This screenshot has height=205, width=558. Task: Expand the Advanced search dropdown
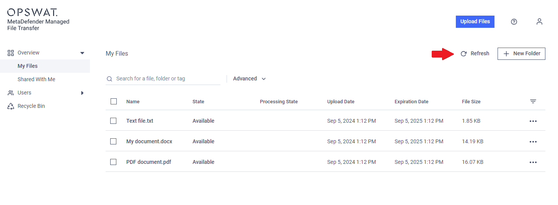tap(250, 78)
